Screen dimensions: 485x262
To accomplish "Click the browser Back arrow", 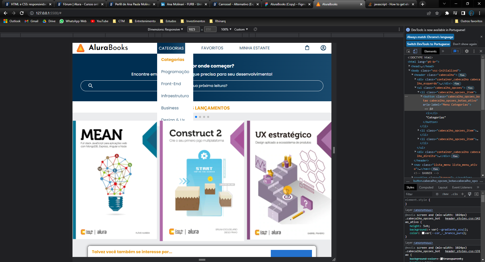I will [x=6, y=13].
